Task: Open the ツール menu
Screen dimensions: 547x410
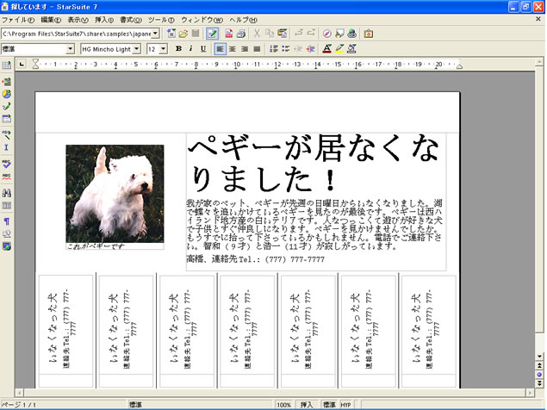Action: [x=161, y=20]
